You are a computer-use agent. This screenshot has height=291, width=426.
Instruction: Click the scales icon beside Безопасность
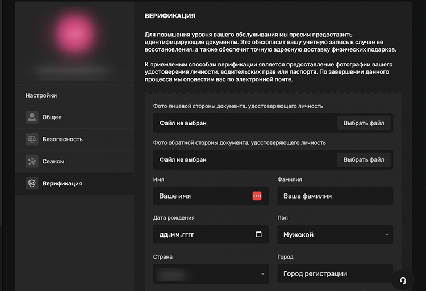point(32,139)
